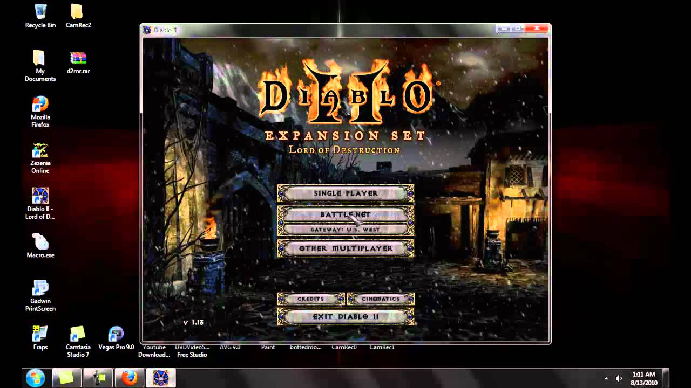Open the camera recorder taskbar icon
691x388 pixels.
98,378
